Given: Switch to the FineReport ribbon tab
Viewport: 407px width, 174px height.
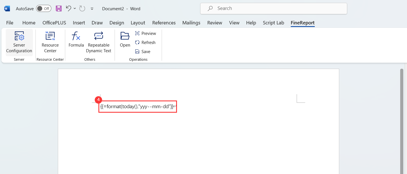Looking at the screenshot, I should pos(302,23).
